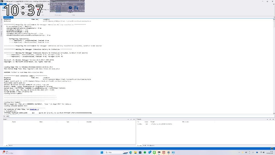Click 'Loading Dump File' line in output
The width and height of the screenshot is (275, 155).
(28, 67)
